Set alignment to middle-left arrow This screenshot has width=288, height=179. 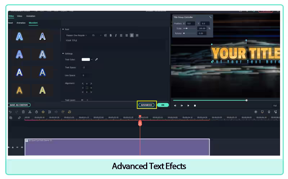(x=83, y=88)
